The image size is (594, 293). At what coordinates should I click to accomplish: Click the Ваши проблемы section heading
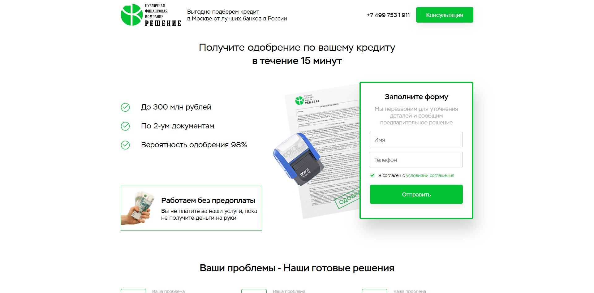click(x=297, y=268)
